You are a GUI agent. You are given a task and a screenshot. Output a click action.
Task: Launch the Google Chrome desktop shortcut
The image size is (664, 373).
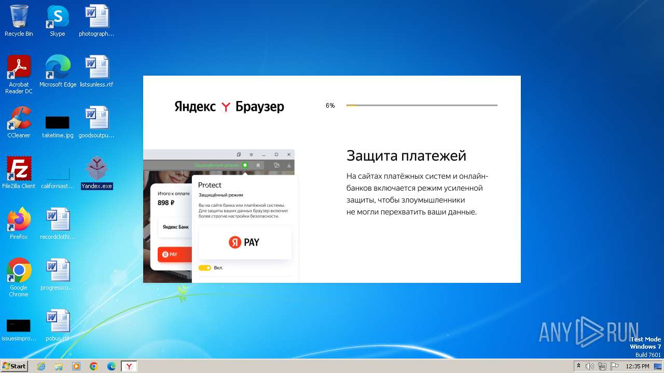pos(19,278)
